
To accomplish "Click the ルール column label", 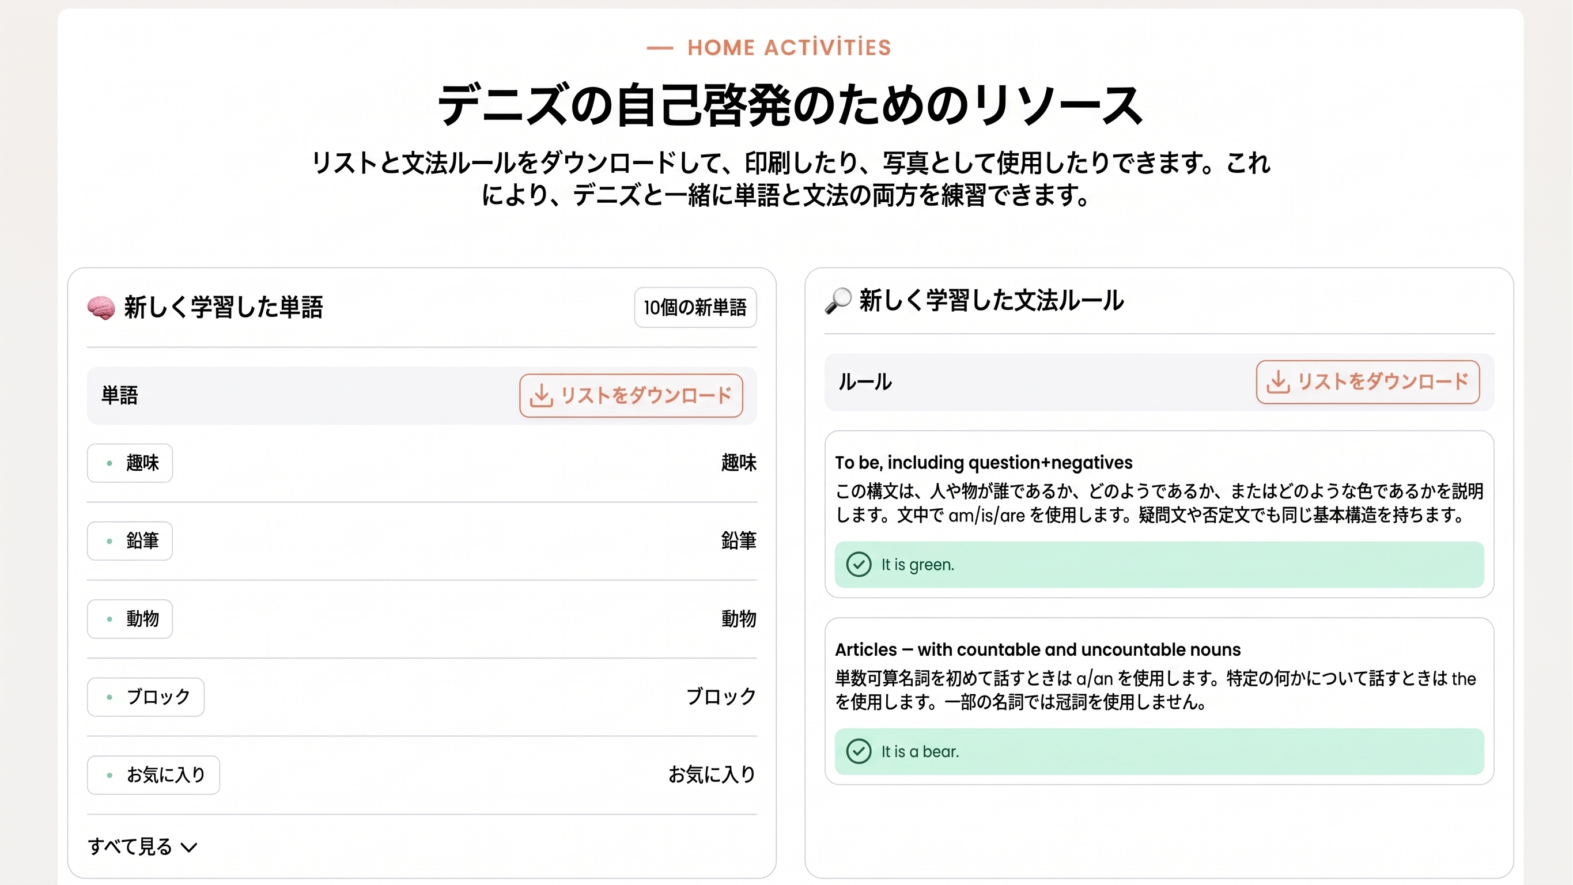I will point(865,382).
